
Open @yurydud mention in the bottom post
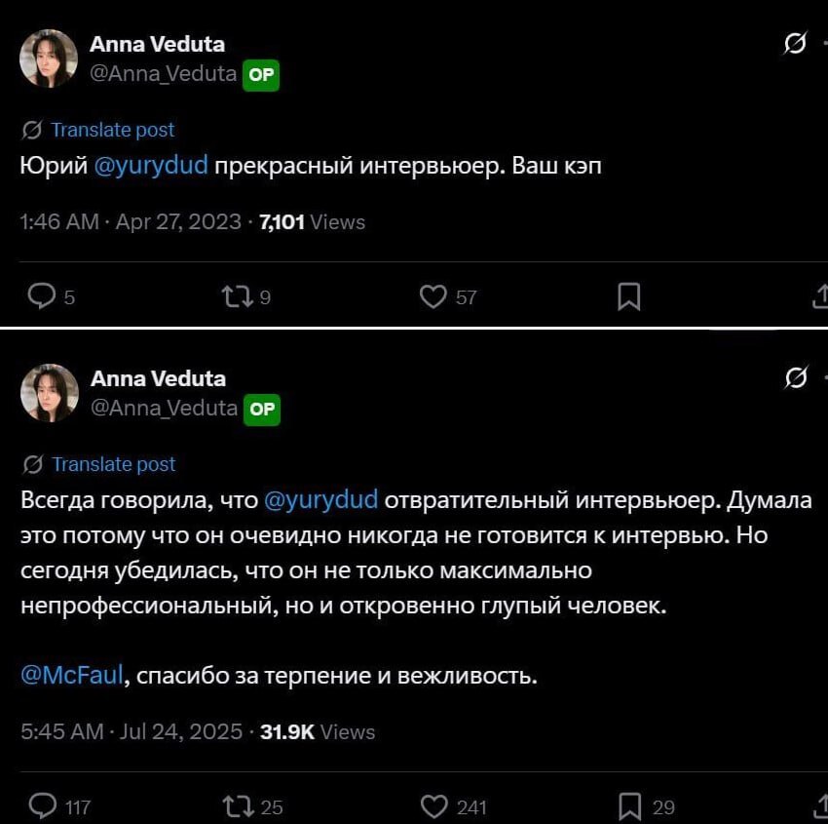pyautogui.click(x=320, y=500)
